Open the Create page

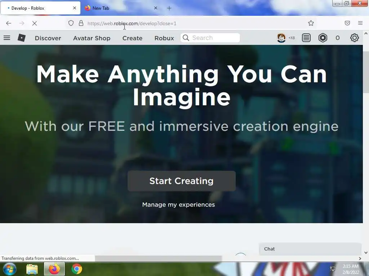pos(132,38)
